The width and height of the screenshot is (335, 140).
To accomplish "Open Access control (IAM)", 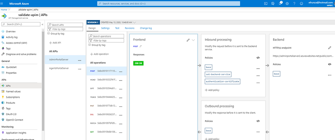I will click(16, 43).
